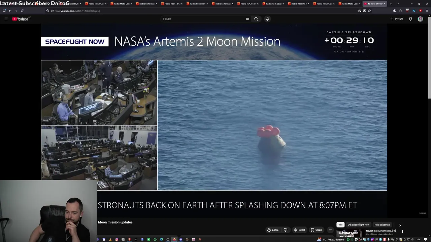The image size is (431, 242).
Task: Open Discord from the taskbar
Action: click(180, 239)
